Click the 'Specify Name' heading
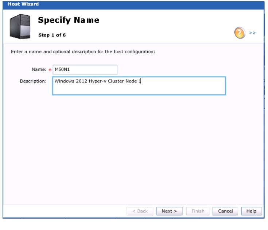 coord(69,20)
